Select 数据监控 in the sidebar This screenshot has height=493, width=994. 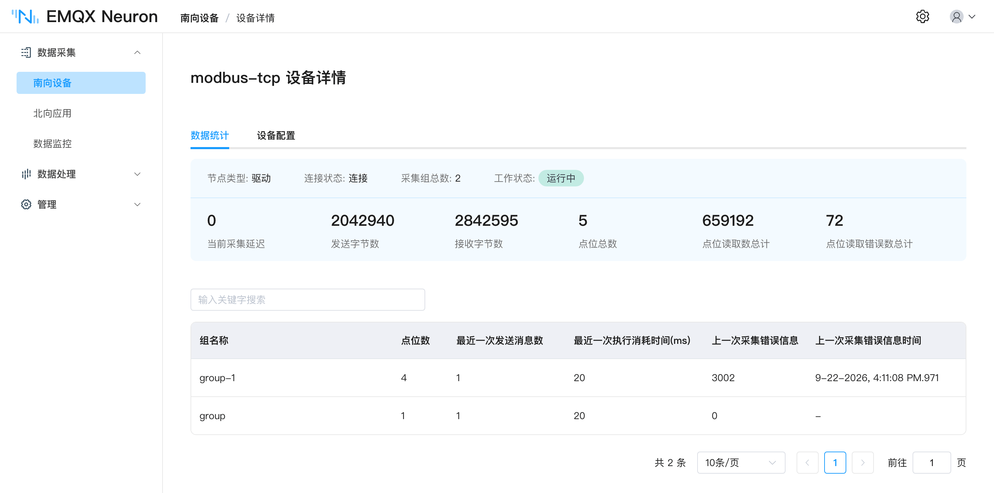point(52,144)
